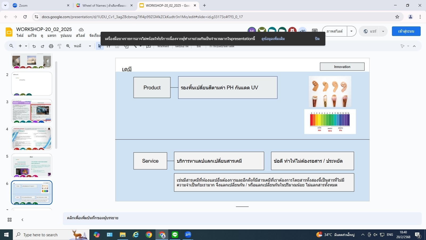This screenshot has height=240, width=426.
Task: Show the +90 more collaborators badge
Action: pos(302,30)
